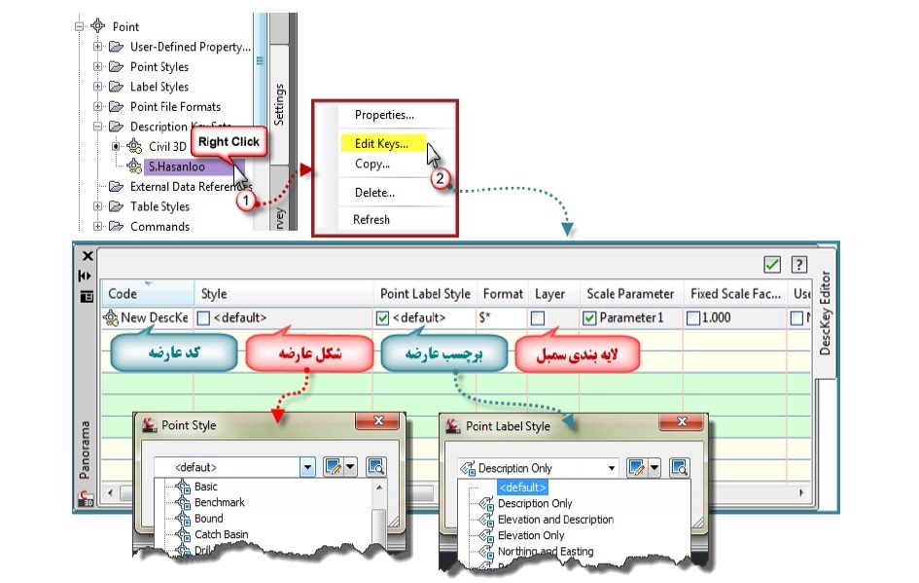Uncheck the Parameter1 scale checkbox
919x583 pixels.
click(x=589, y=318)
